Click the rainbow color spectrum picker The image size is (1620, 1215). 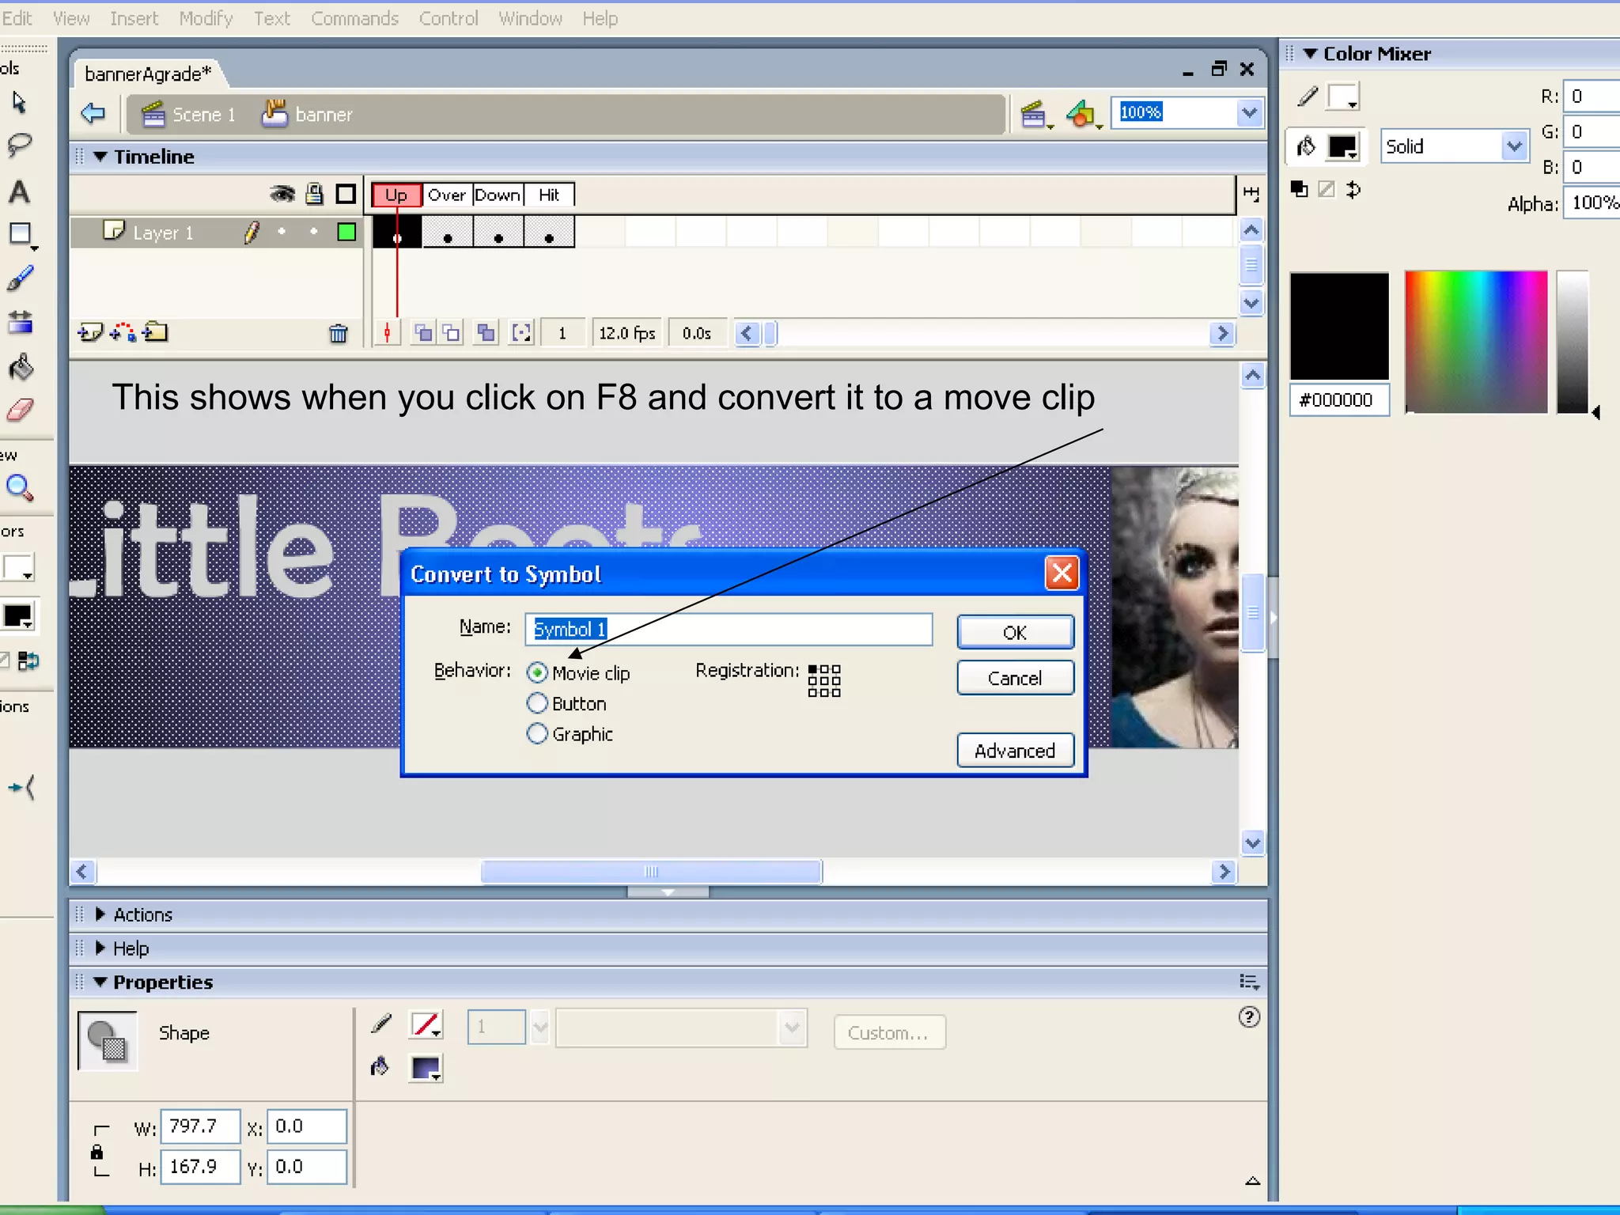[x=1475, y=342]
